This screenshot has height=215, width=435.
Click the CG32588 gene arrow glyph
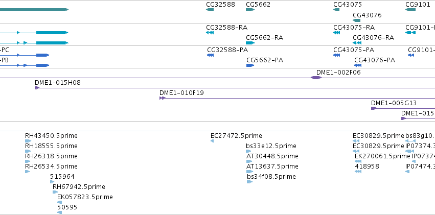(210, 10)
